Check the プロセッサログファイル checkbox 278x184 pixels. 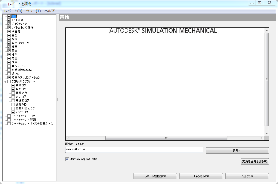point(9,81)
